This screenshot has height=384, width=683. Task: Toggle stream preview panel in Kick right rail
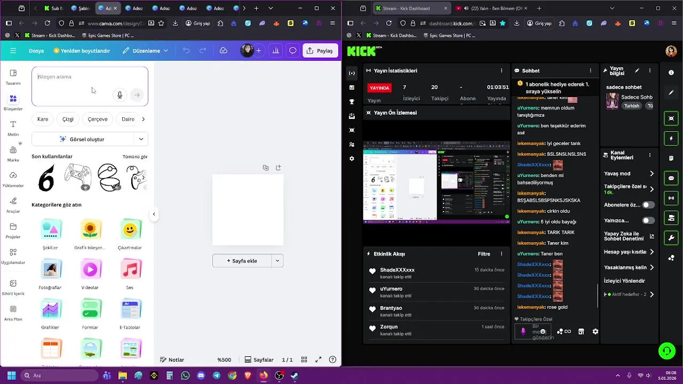[671, 118]
